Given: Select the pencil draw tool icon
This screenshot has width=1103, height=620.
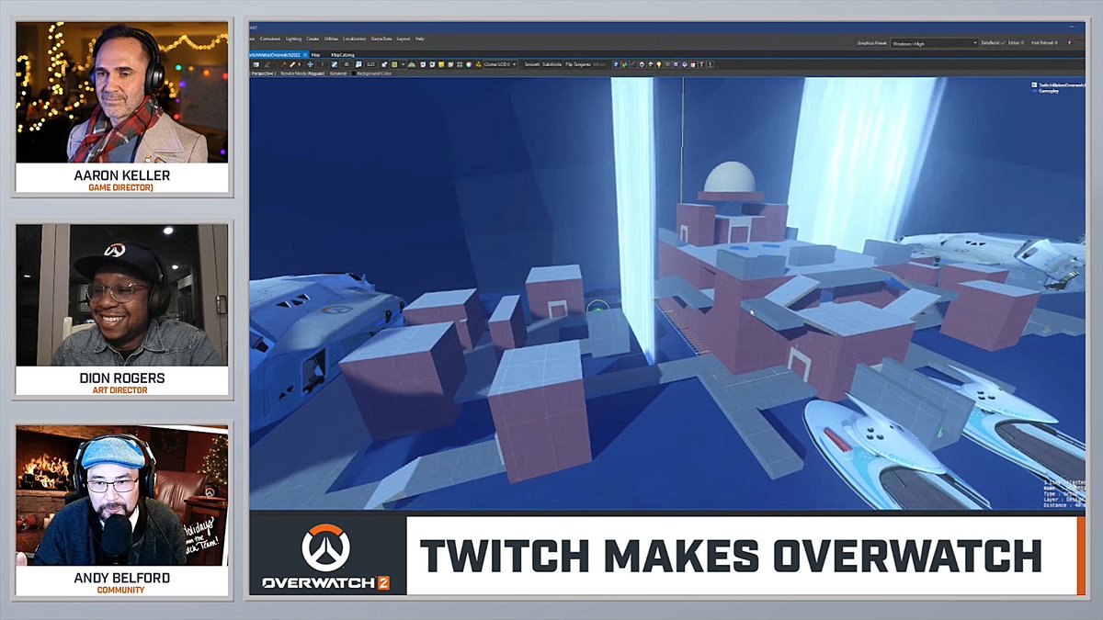Looking at the screenshot, I should [x=292, y=64].
